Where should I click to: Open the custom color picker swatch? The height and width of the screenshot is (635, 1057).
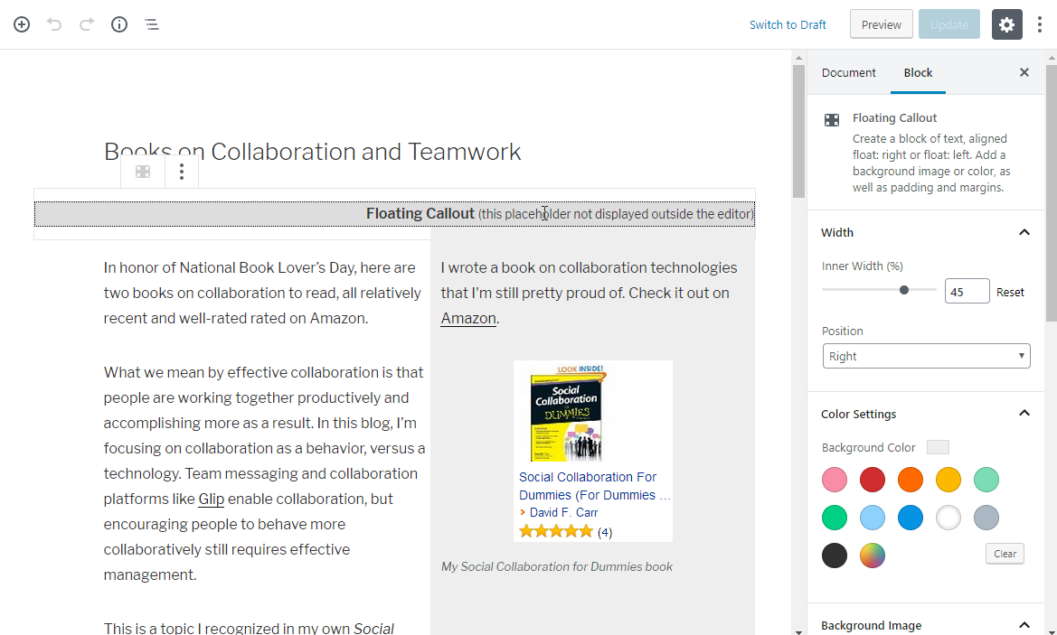click(873, 556)
